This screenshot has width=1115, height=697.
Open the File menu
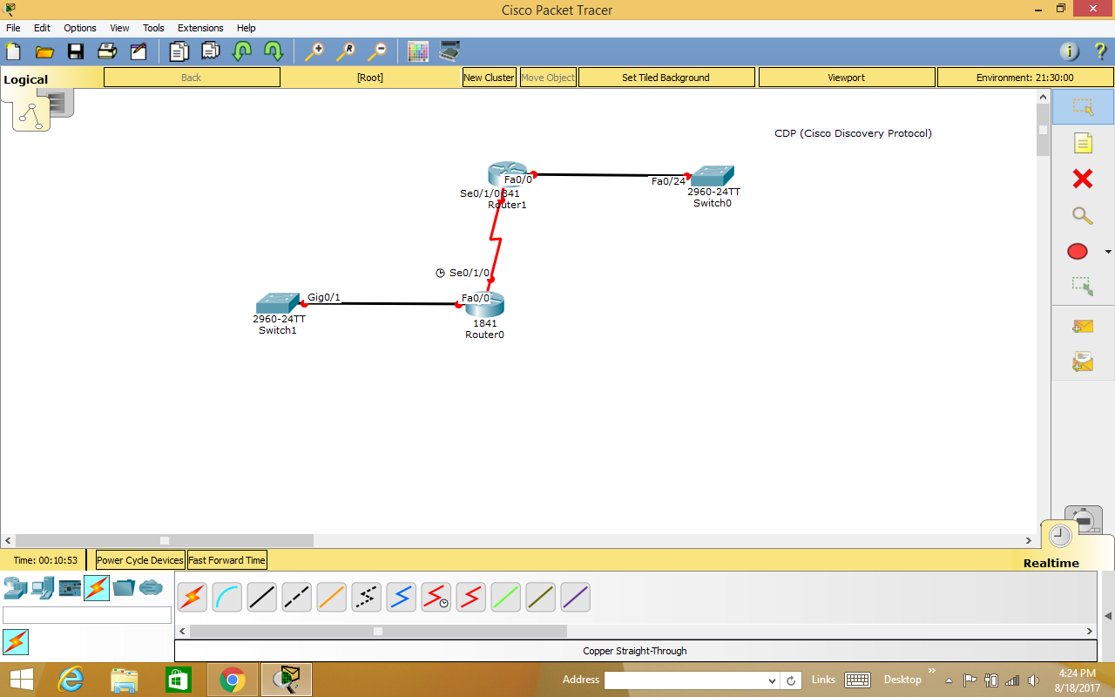pos(13,28)
